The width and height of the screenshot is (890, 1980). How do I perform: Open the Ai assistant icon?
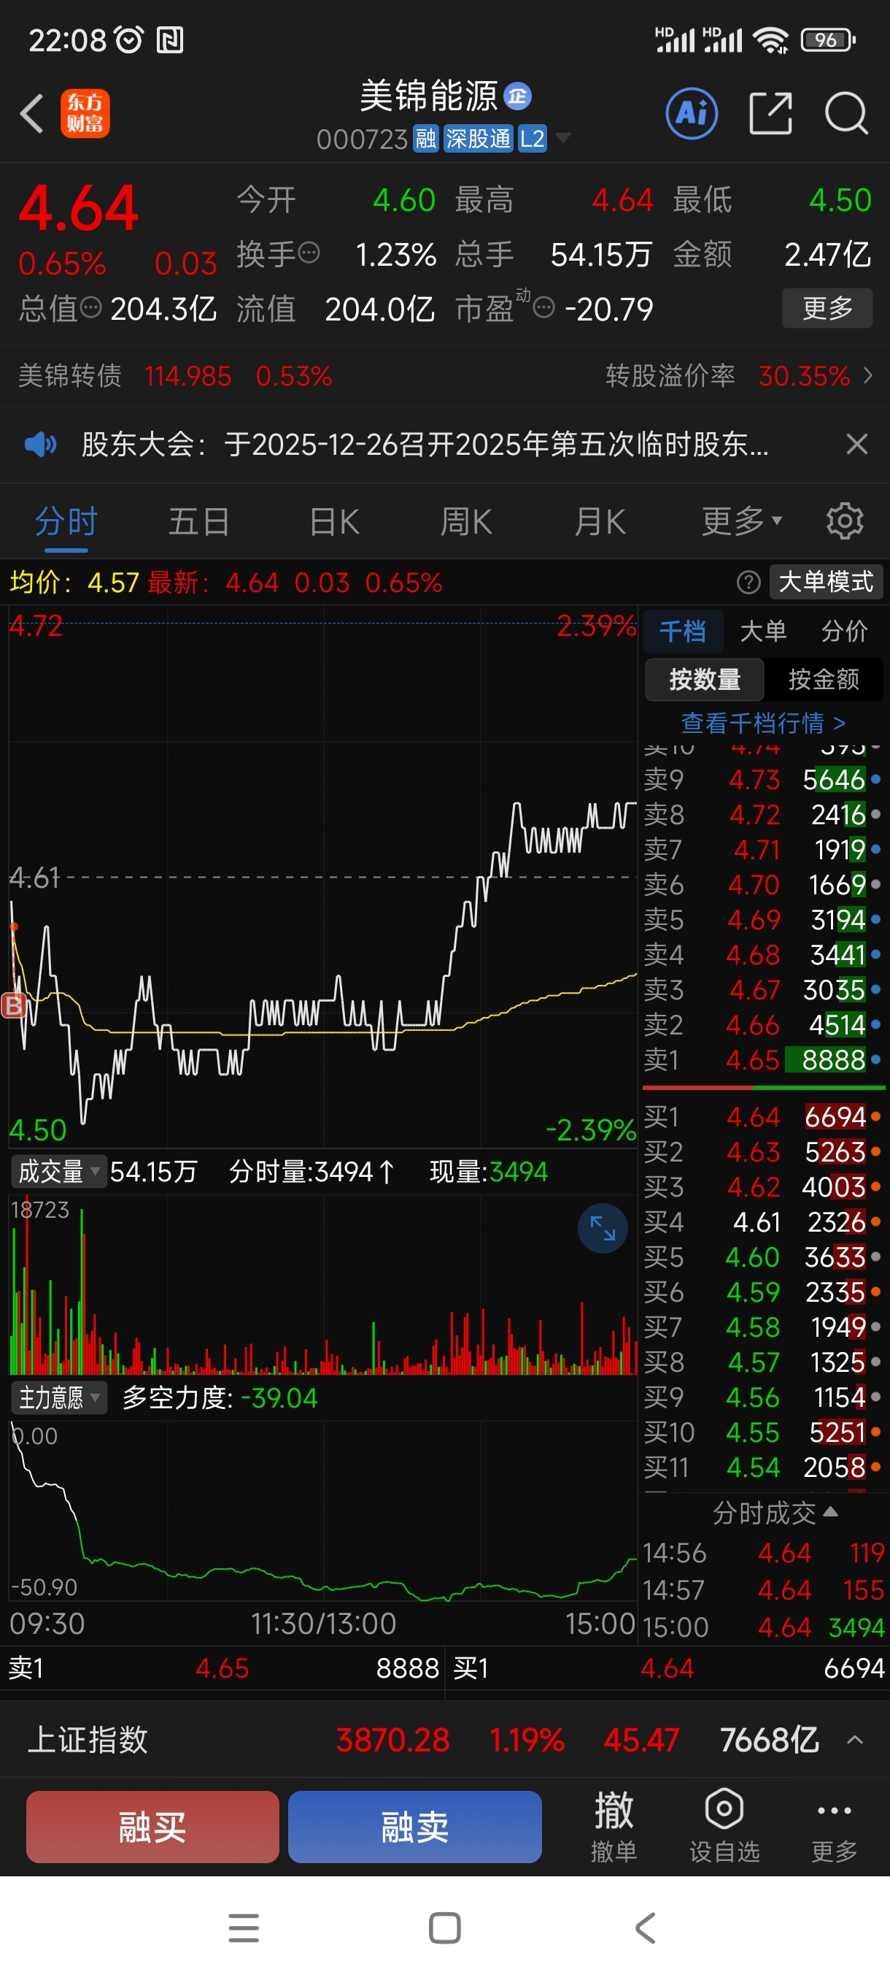coord(692,114)
